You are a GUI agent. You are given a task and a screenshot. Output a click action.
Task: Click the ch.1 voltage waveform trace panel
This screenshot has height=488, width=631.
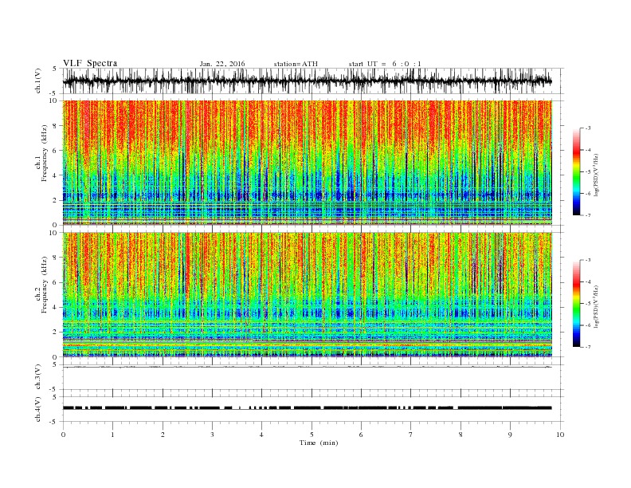[313, 81]
